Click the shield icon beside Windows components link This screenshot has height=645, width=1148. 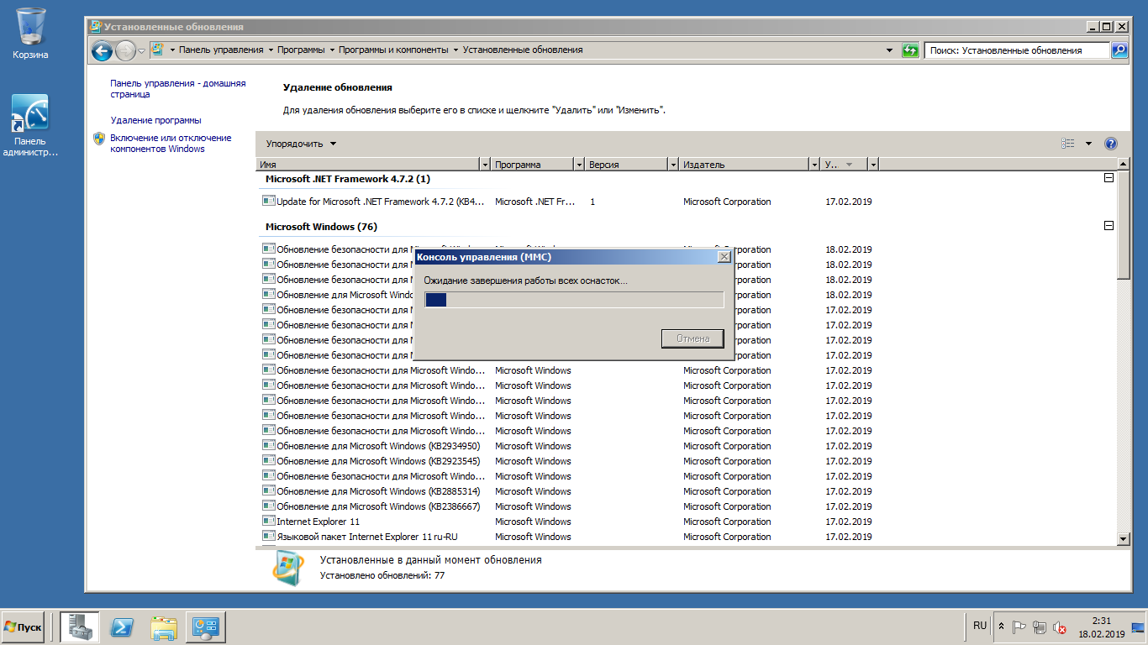(x=99, y=139)
